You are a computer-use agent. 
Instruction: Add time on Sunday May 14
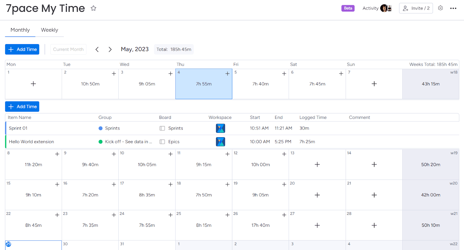(374, 164)
